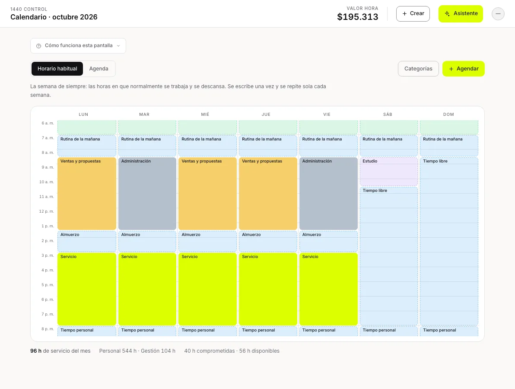Select Thursday's Tiempo personal block

(268, 331)
